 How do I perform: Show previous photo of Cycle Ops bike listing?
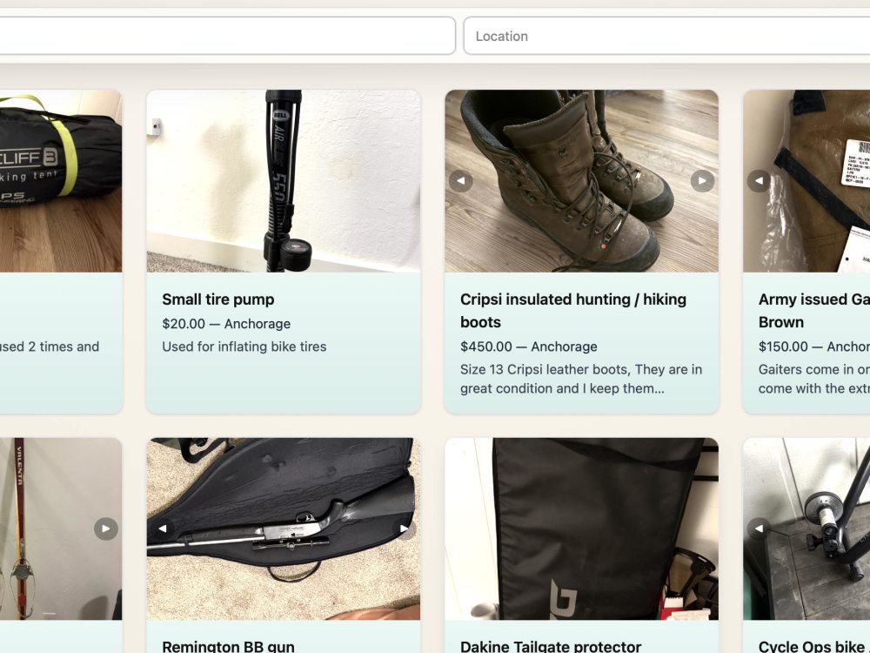point(759,528)
